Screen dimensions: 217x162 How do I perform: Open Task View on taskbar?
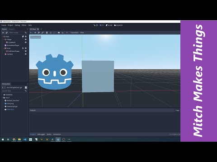pyautogui.click(x=8, y=139)
